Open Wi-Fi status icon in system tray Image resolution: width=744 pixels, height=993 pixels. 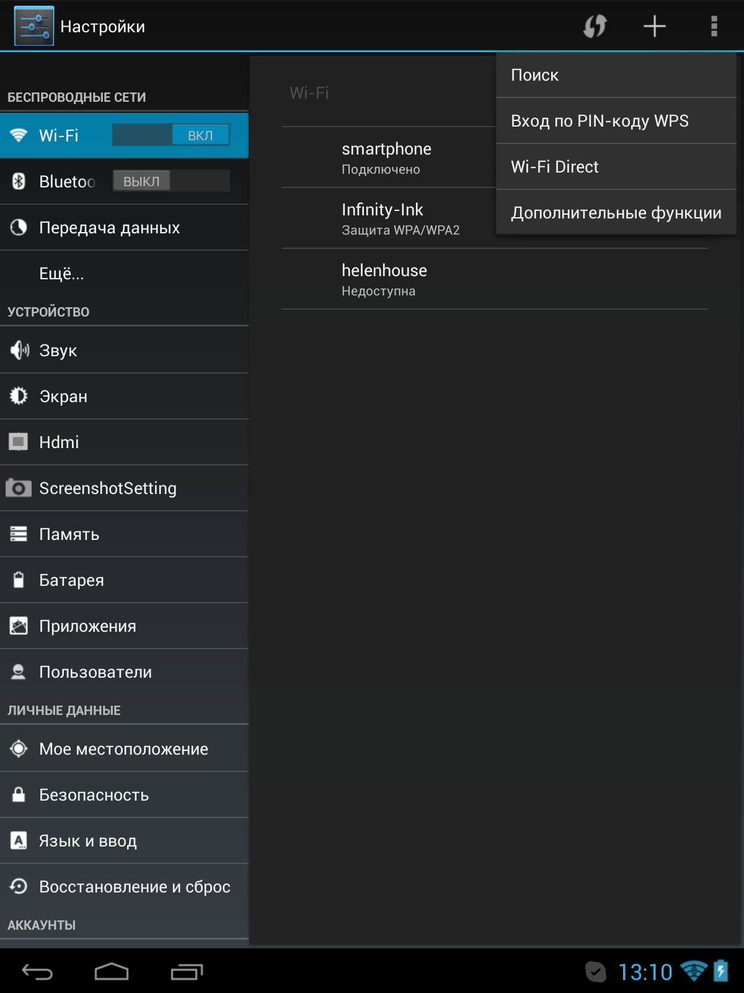coord(693,971)
